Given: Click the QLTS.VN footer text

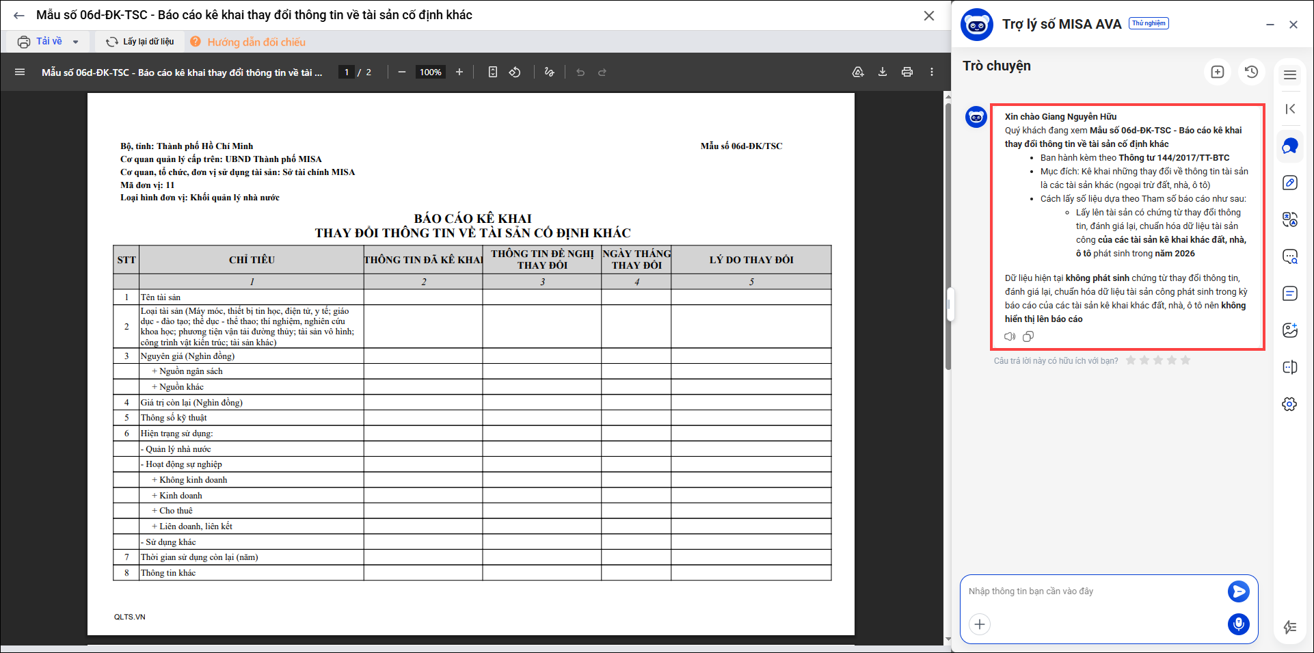Looking at the screenshot, I should pos(130,617).
